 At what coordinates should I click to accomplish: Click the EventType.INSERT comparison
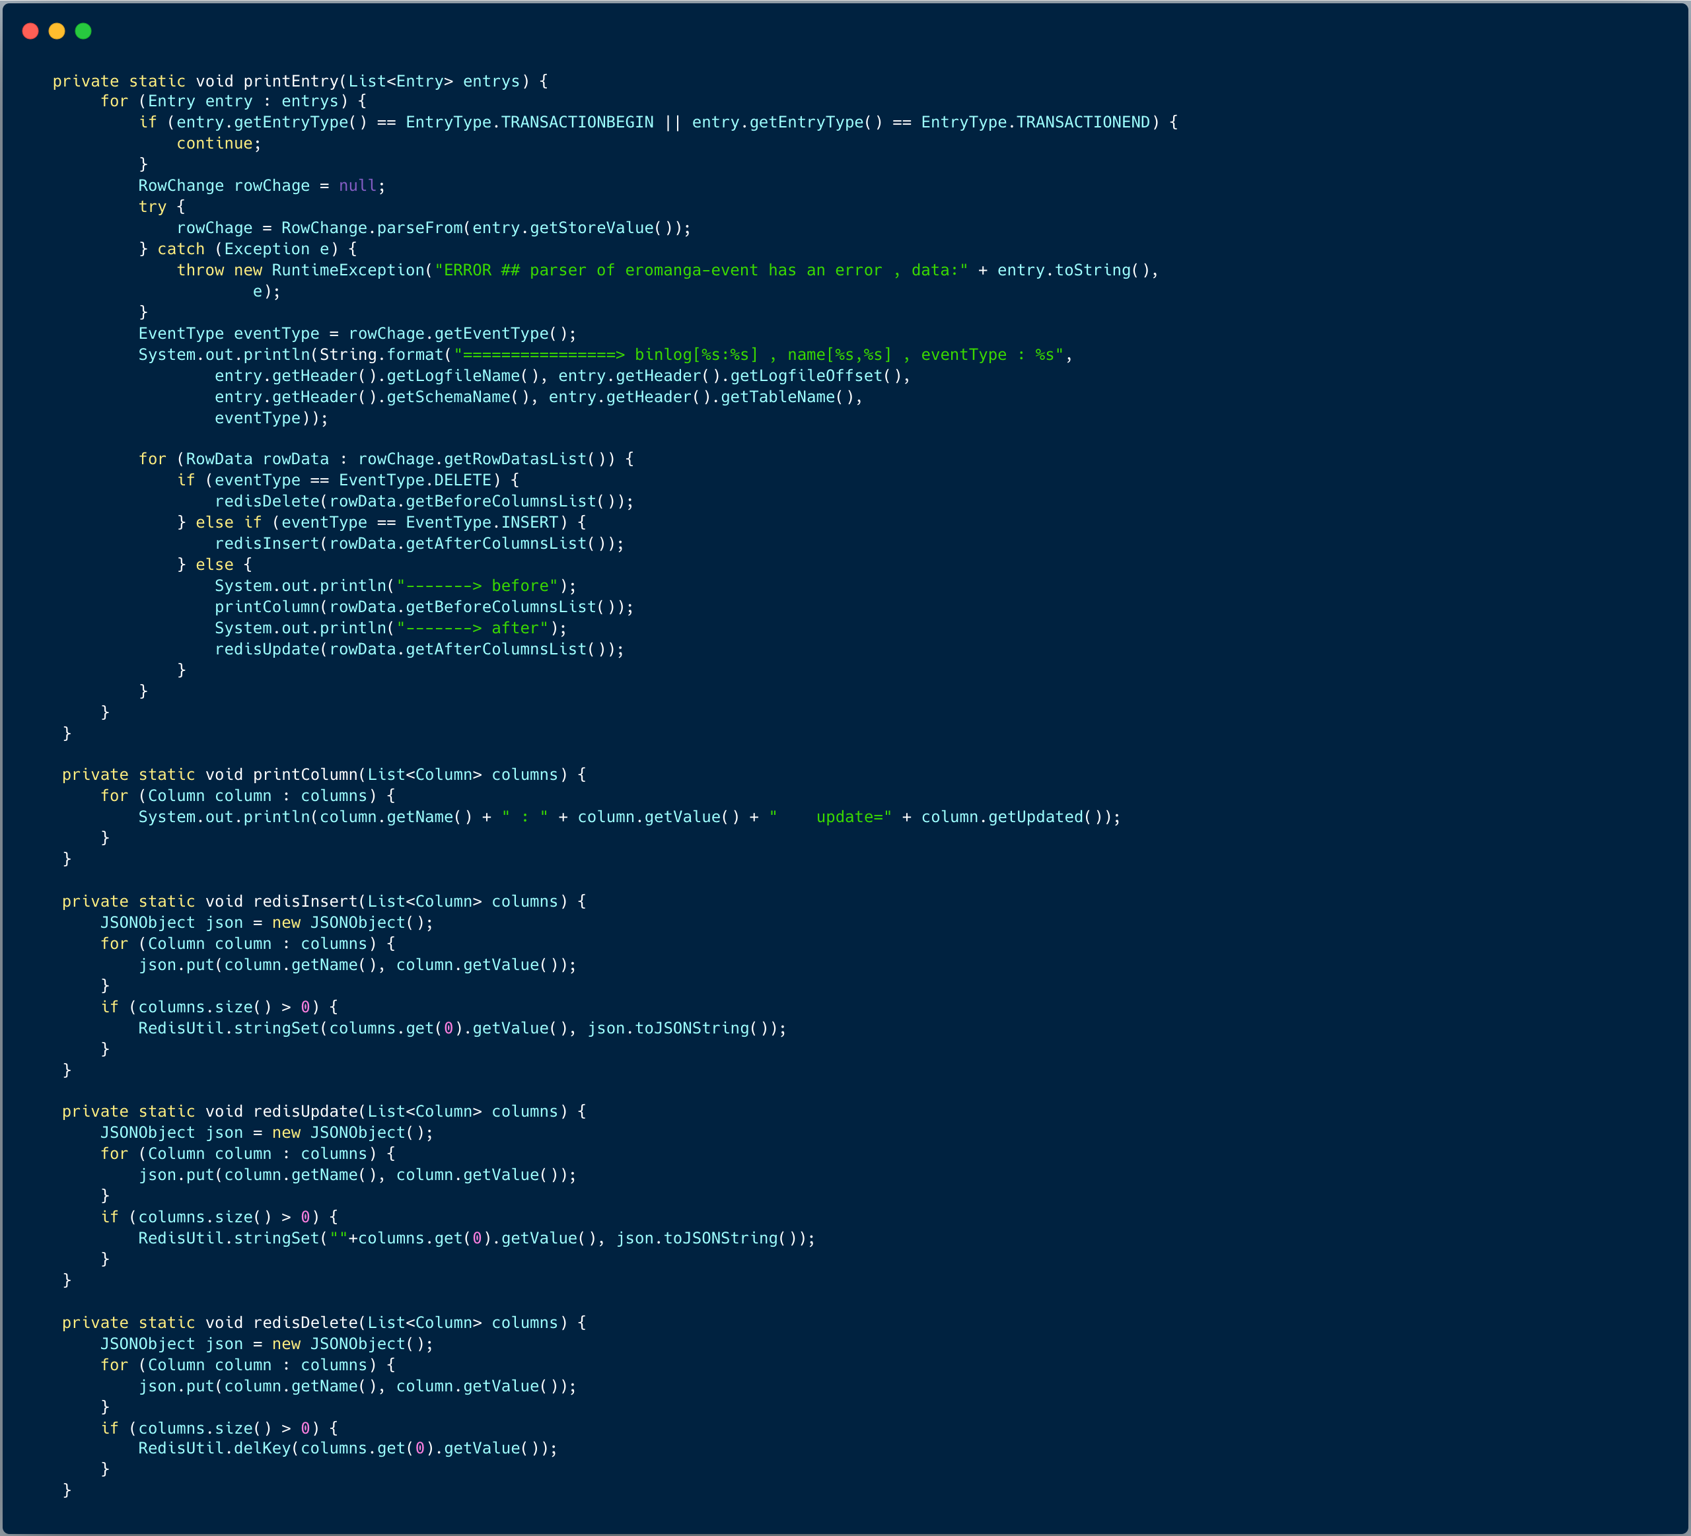point(482,522)
